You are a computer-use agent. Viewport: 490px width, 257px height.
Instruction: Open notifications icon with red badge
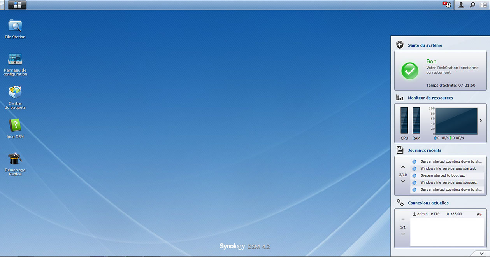point(447,5)
